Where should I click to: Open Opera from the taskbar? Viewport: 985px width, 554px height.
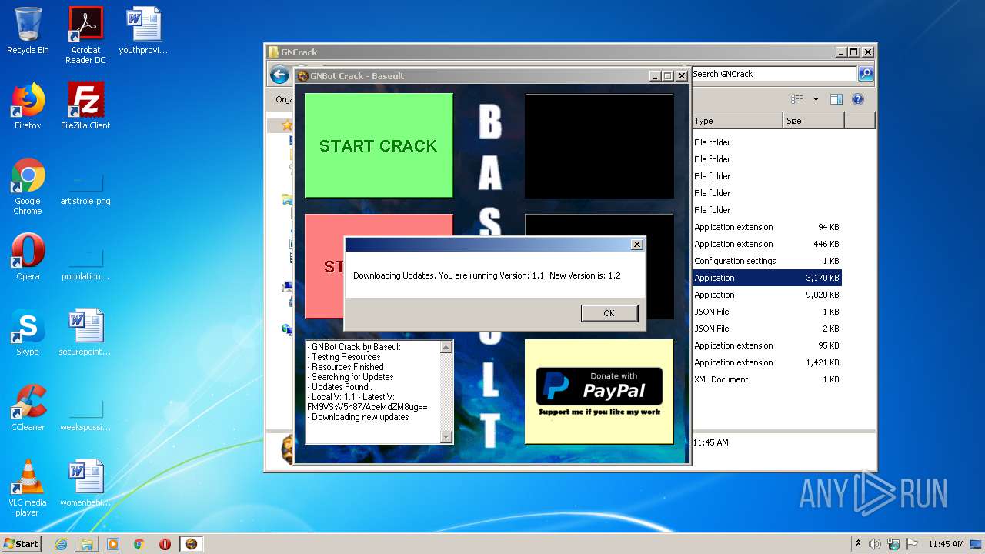pos(165,544)
